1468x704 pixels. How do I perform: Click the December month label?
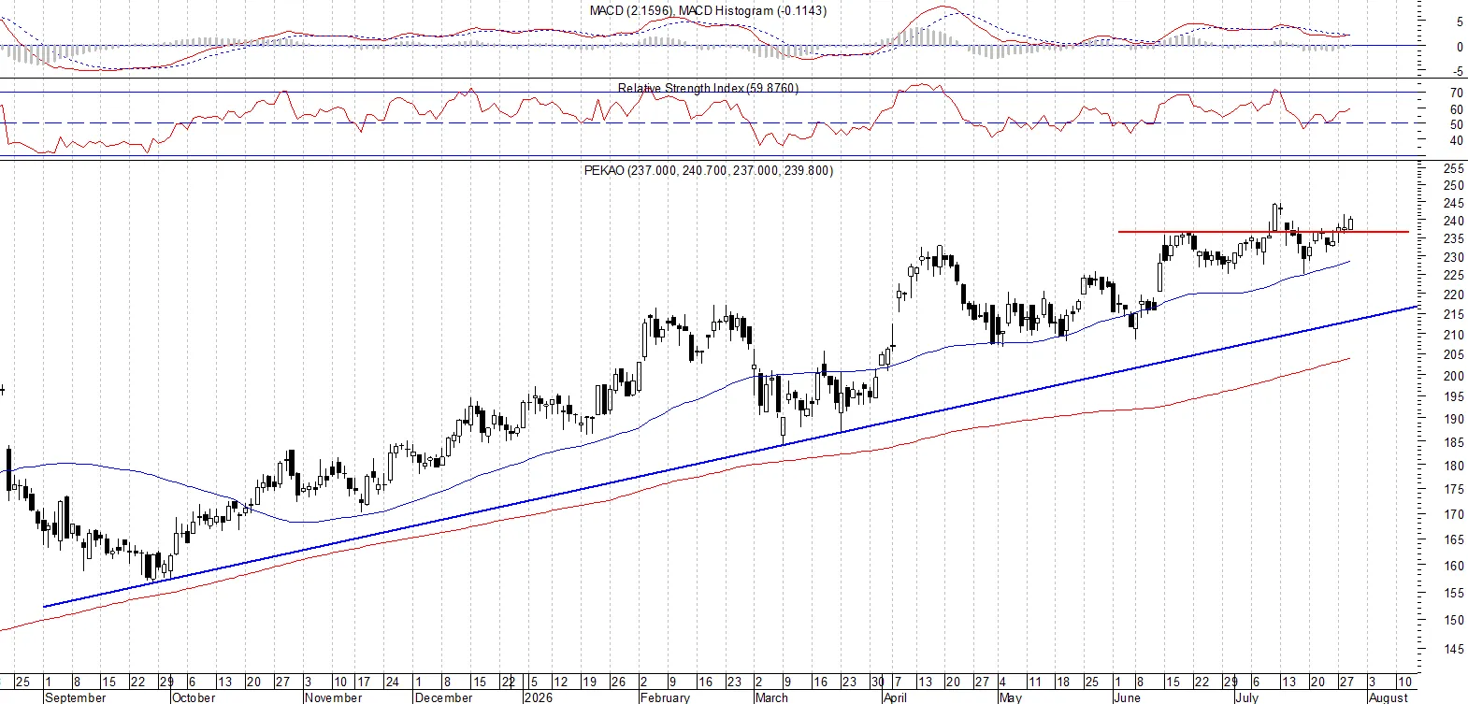click(443, 697)
